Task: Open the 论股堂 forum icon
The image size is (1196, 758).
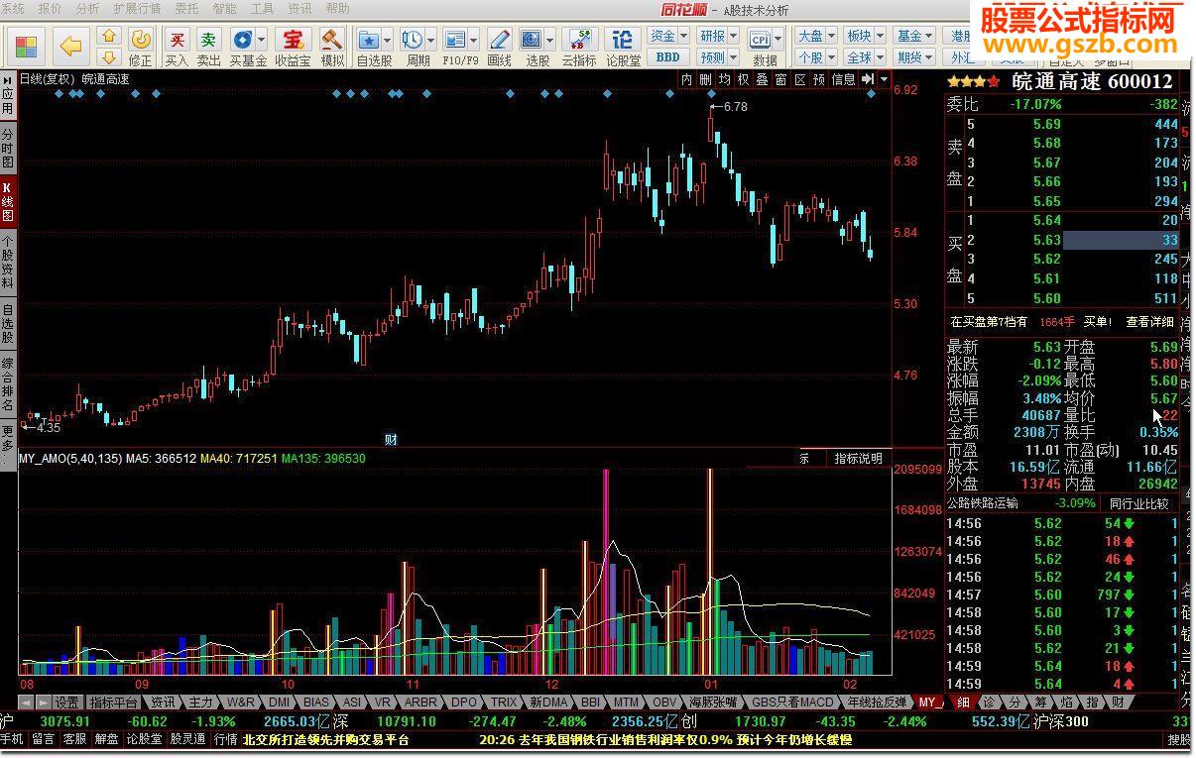Action: pyautogui.click(x=623, y=46)
